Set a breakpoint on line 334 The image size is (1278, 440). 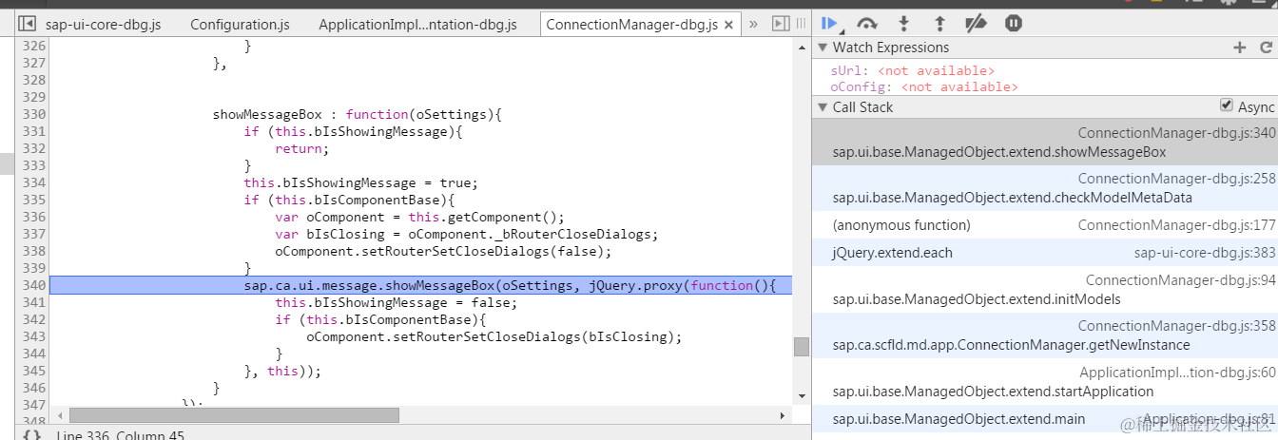point(33,183)
